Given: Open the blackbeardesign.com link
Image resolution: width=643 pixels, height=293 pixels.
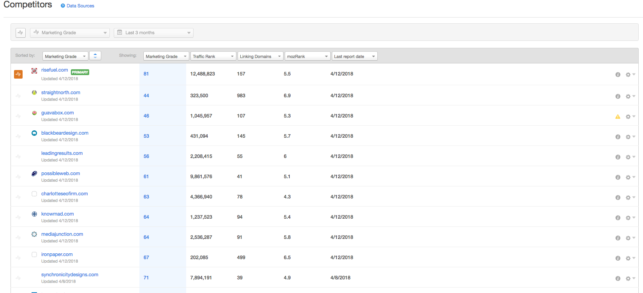Looking at the screenshot, I should click(x=65, y=133).
